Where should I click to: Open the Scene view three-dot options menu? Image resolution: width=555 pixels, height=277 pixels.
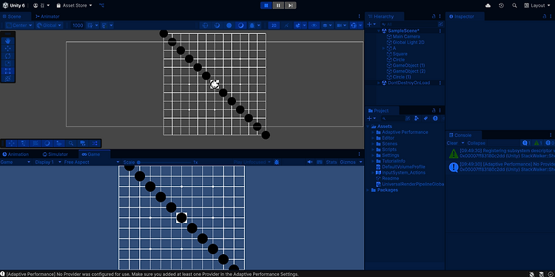coord(359,16)
